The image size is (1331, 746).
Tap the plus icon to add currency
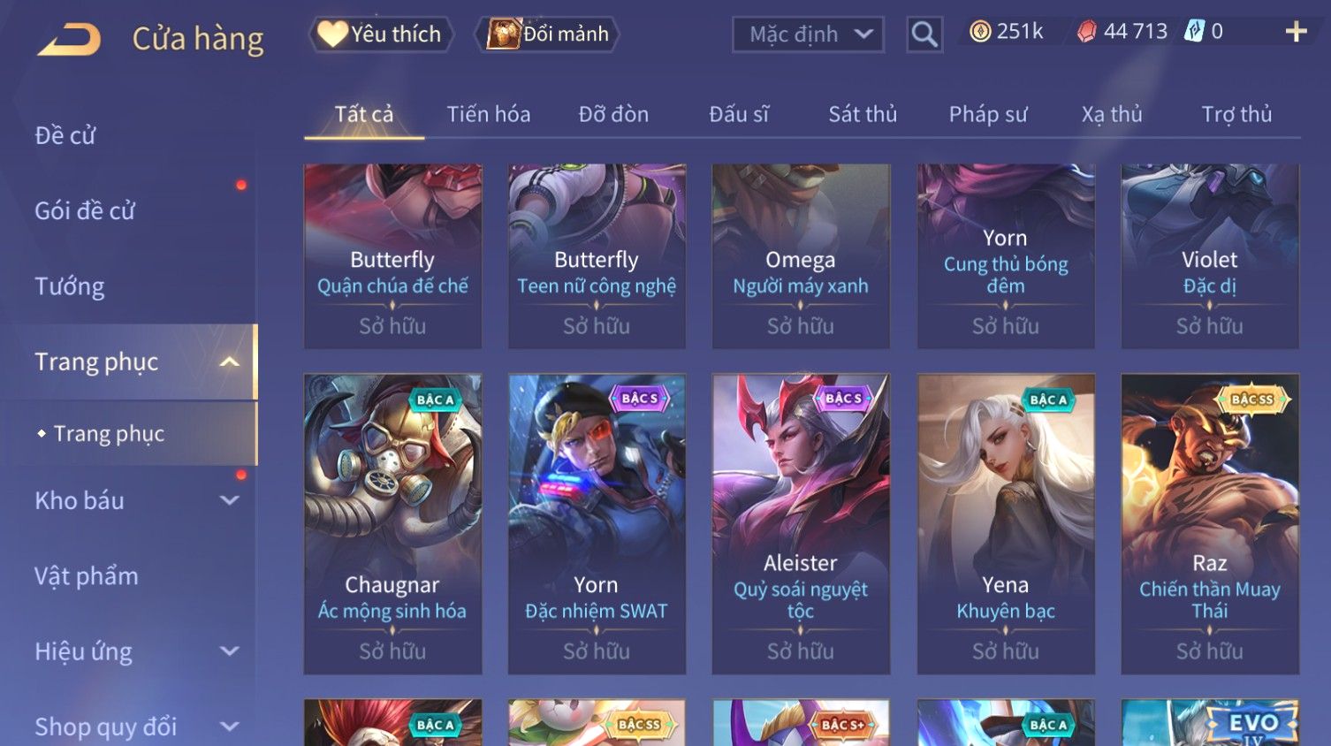pyautogui.click(x=1296, y=33)
